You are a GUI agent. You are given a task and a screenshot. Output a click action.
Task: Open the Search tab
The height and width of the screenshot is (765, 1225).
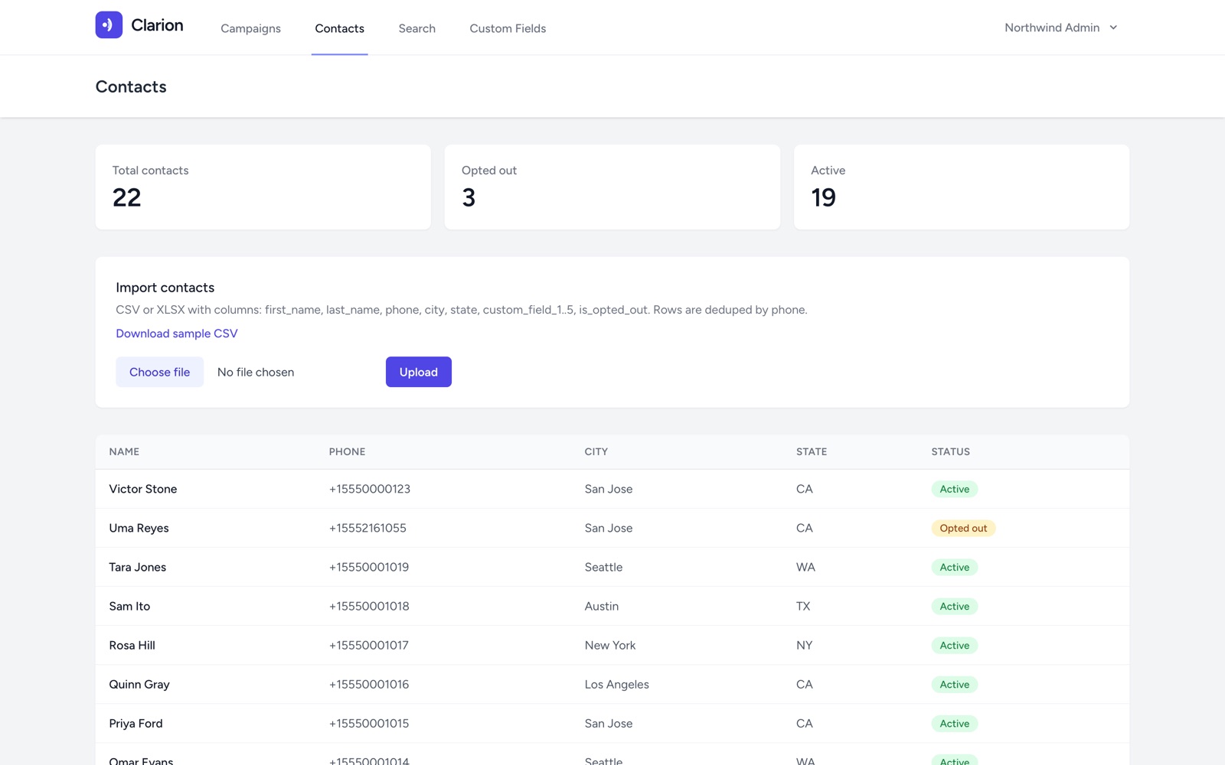point(416,28)
